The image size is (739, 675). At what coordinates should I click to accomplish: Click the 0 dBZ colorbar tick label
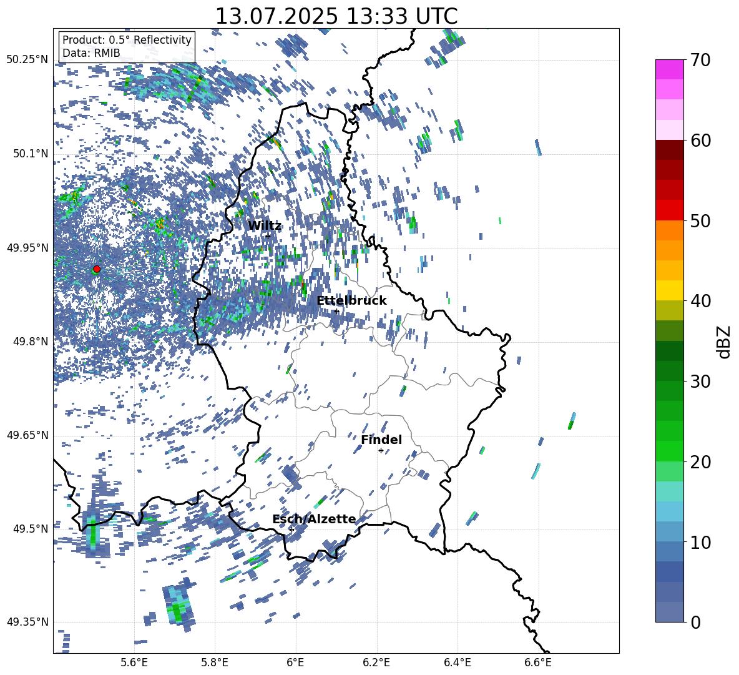695,622
